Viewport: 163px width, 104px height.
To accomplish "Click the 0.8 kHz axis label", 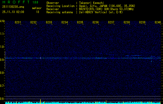I will (2, 73).
